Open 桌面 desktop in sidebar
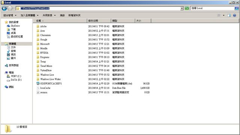Viewport: 240px width, 135px height. click(11, 33)
